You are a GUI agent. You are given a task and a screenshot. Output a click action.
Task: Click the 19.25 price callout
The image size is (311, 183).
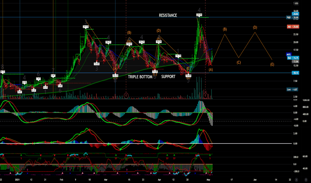pyautogui.click(x=141, y=42)
